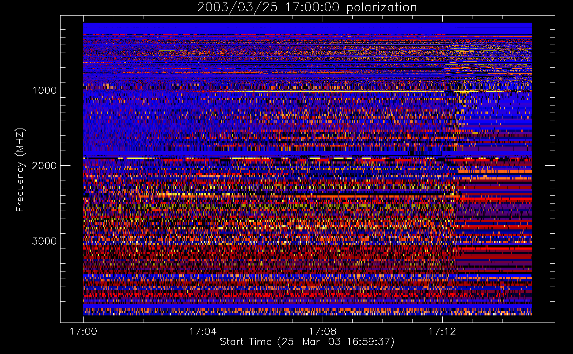This screenshot has width=573, height=354.
Task: Click the 'Frequency (MHZ)' axis label
Action: point(20,170)
